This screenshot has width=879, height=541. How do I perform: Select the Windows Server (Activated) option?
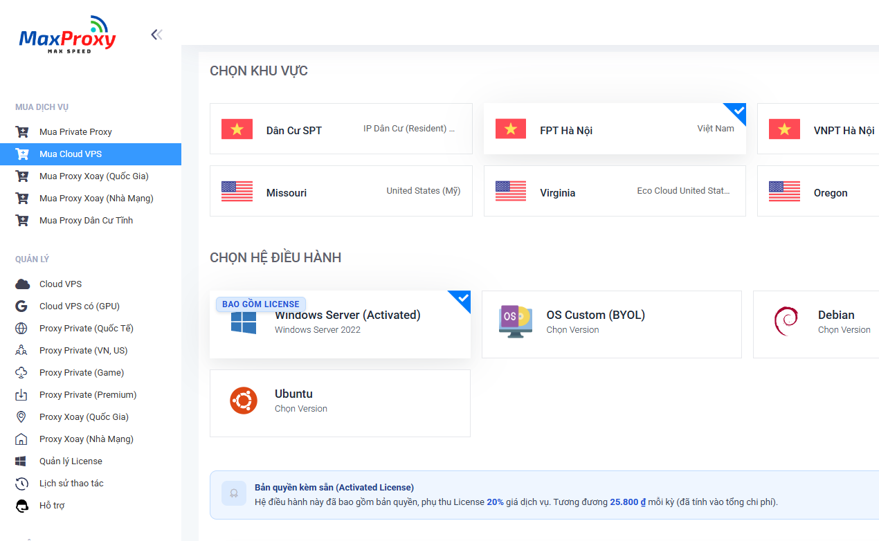pyautogui.click(x=340, y=324)
